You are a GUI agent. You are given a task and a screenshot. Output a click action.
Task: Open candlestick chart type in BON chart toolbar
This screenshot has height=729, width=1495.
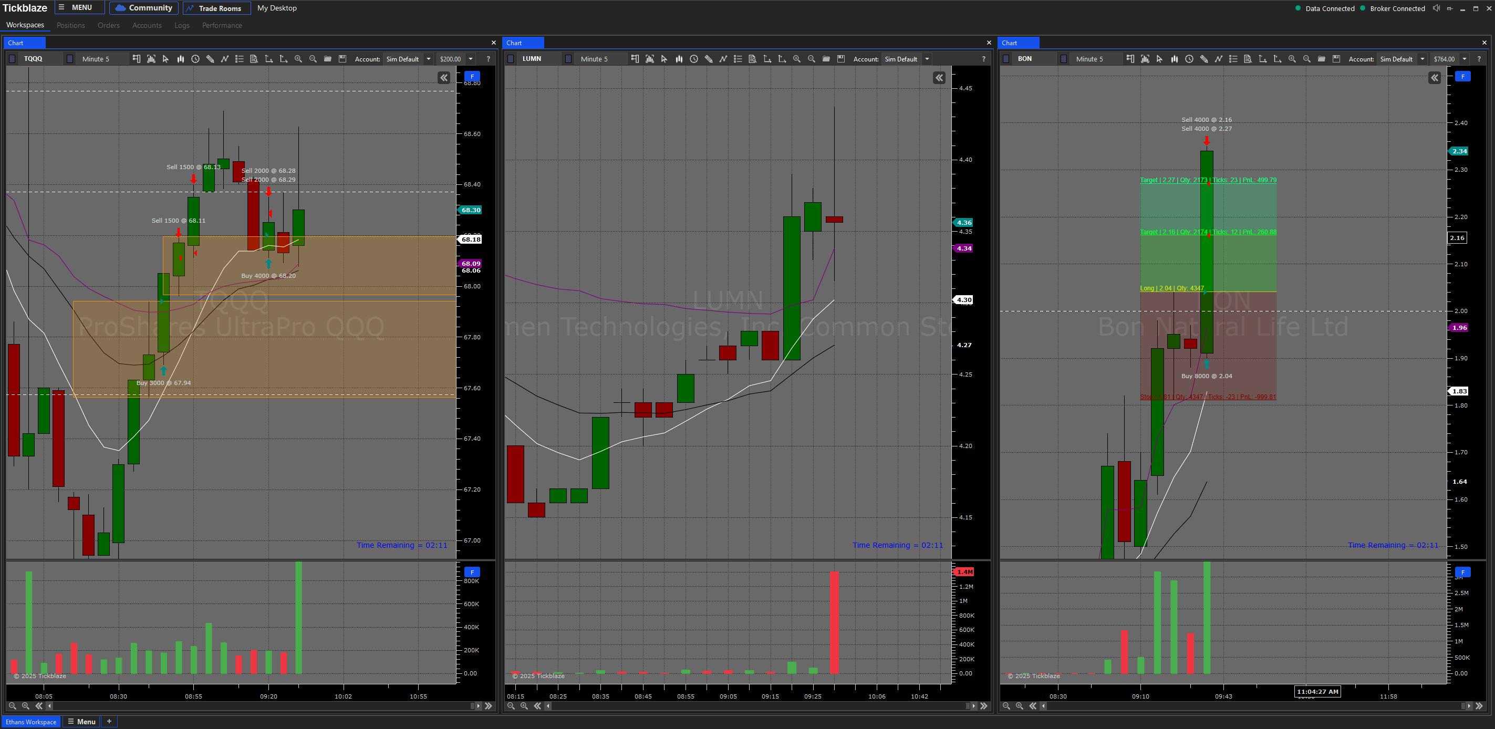[x=1175, y=59]
